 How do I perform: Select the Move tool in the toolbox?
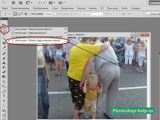pyautogui.click(x=4, y=24)
